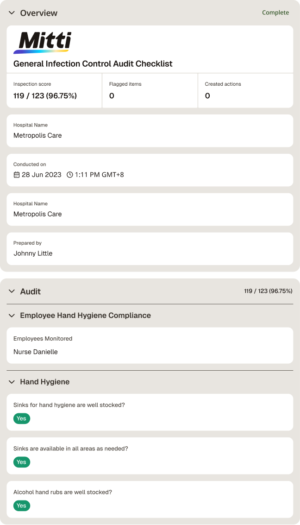Collapse the Audit section chevron
Image resolution: width=300 pixels, height=525 pixels.
click(12, 291)
